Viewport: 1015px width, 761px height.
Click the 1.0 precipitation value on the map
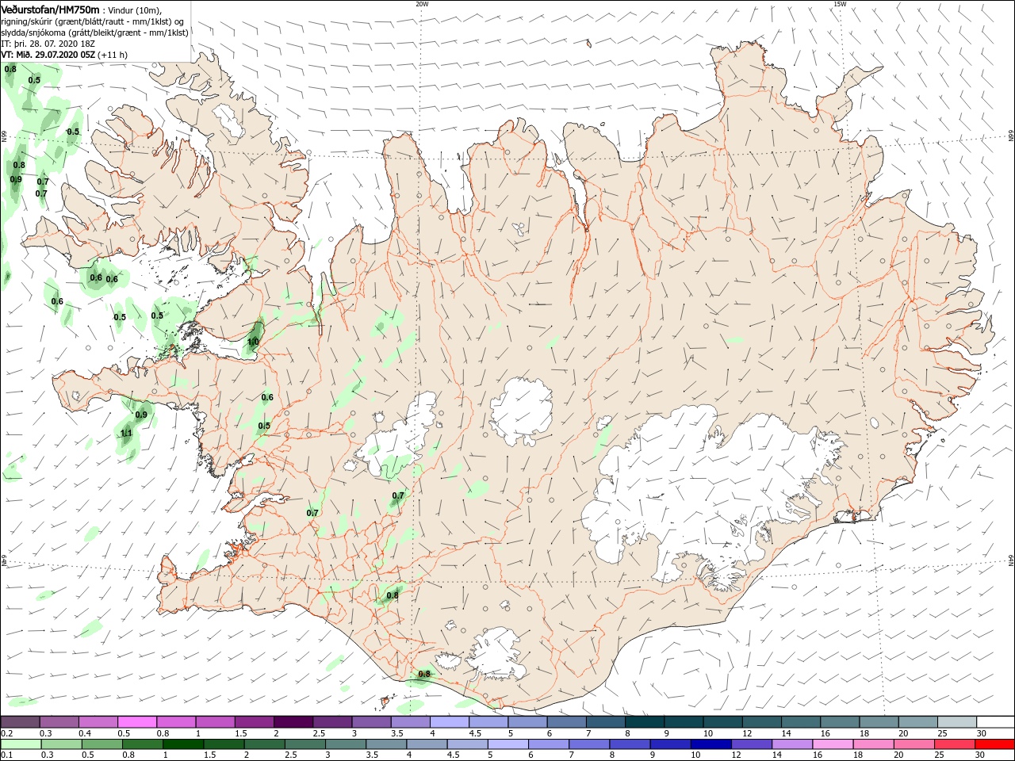pos(253,342)
